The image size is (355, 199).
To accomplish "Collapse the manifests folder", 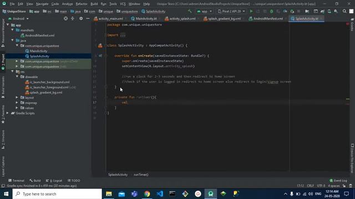I will click(12, 30).
